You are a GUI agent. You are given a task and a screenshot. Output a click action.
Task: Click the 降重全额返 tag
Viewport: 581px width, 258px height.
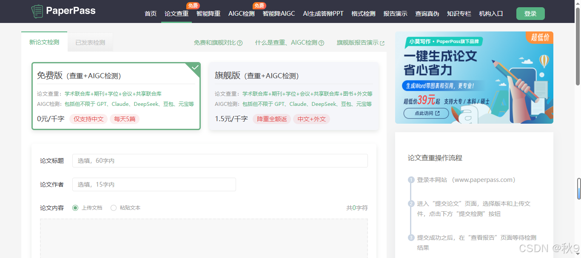pos(272,119)
